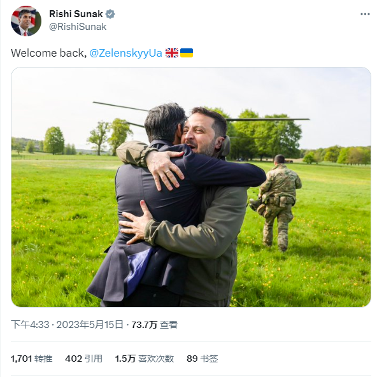This screenshot has width=377, height=377.
Task: Click the 下午4:33 timestamp
Action: pyautogui.click(x=30, y=325)
